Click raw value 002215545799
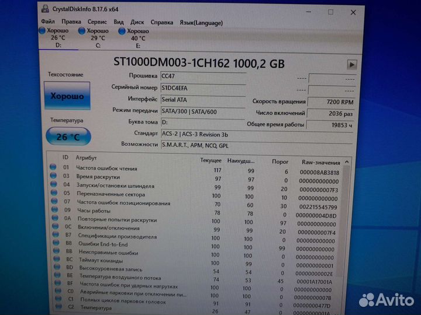 point(318,207)
